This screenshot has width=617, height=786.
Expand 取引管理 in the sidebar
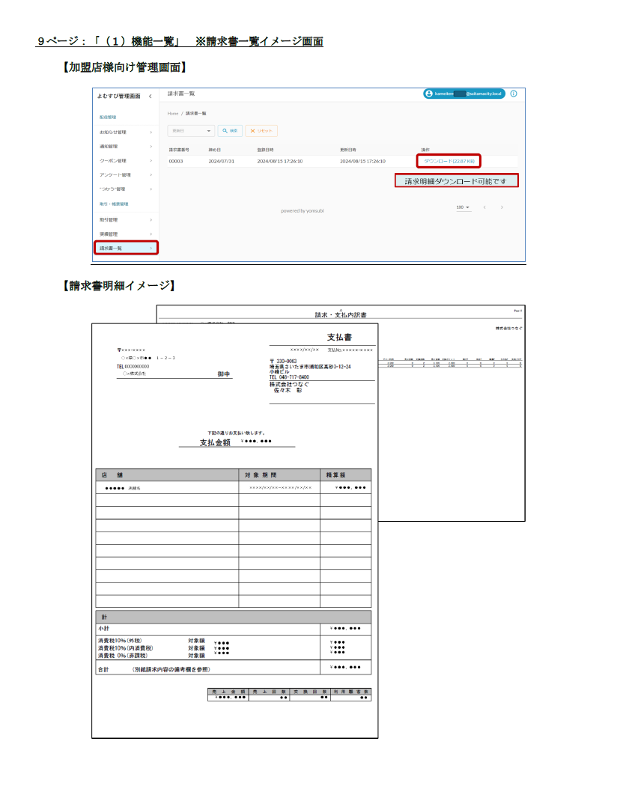click(x=126, y=219)
